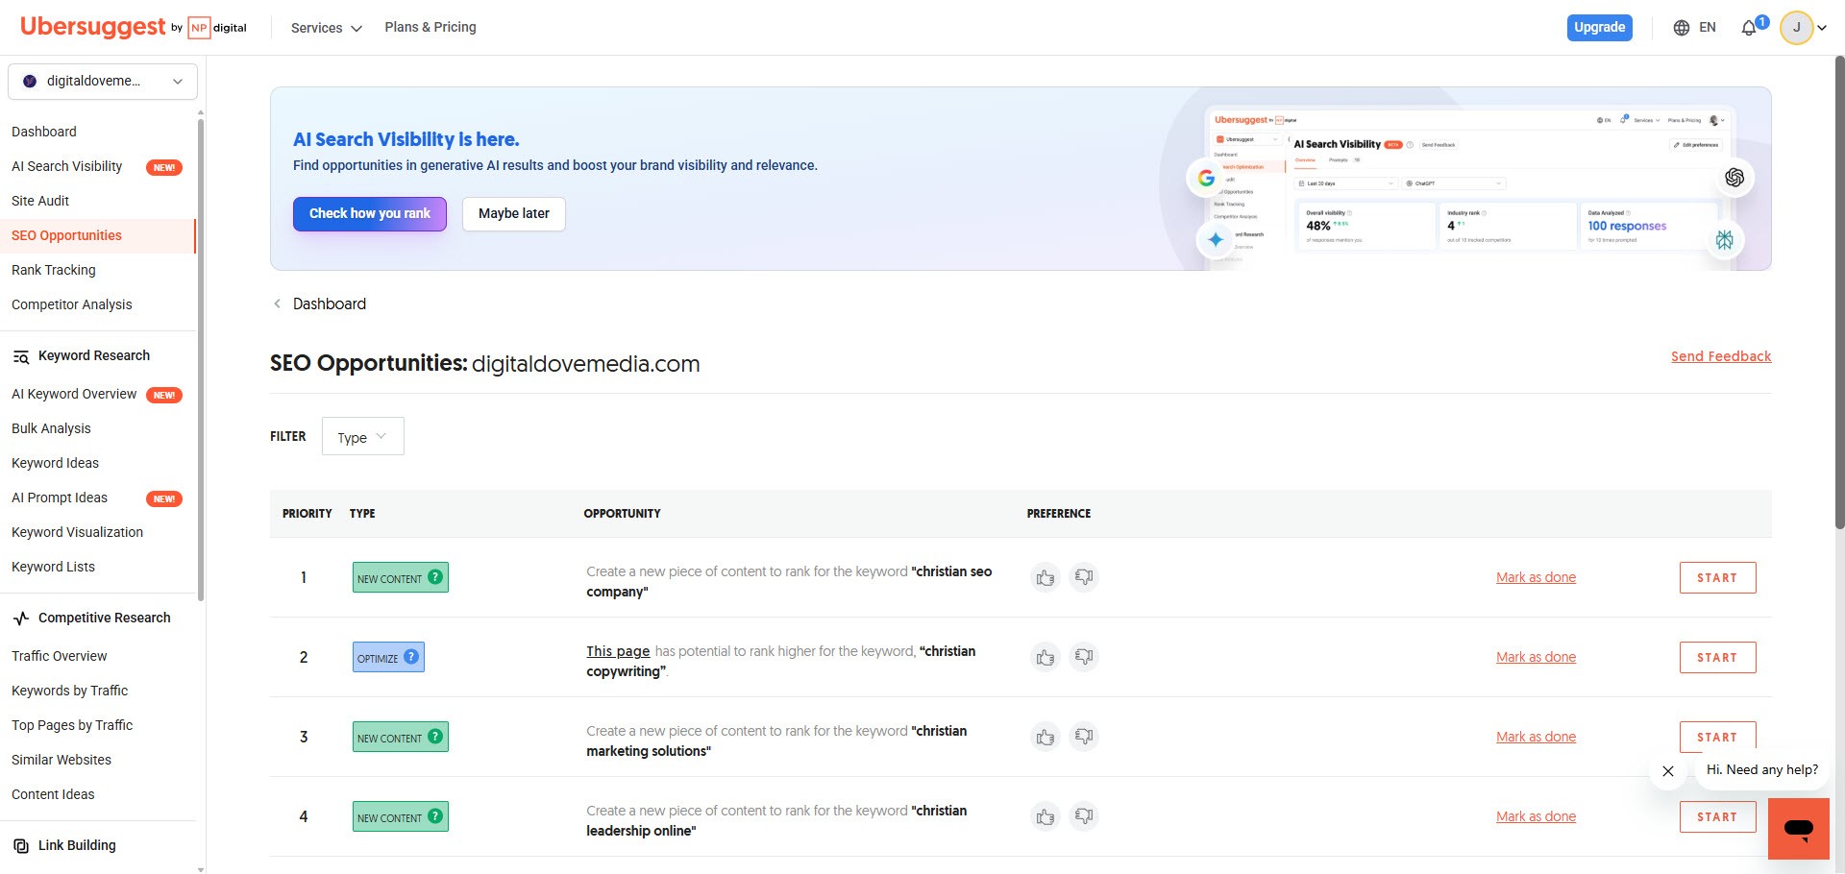Click the page vertical scrollbar
The height and width of the screenshot is (874, 1845).
click(1839, 293)
